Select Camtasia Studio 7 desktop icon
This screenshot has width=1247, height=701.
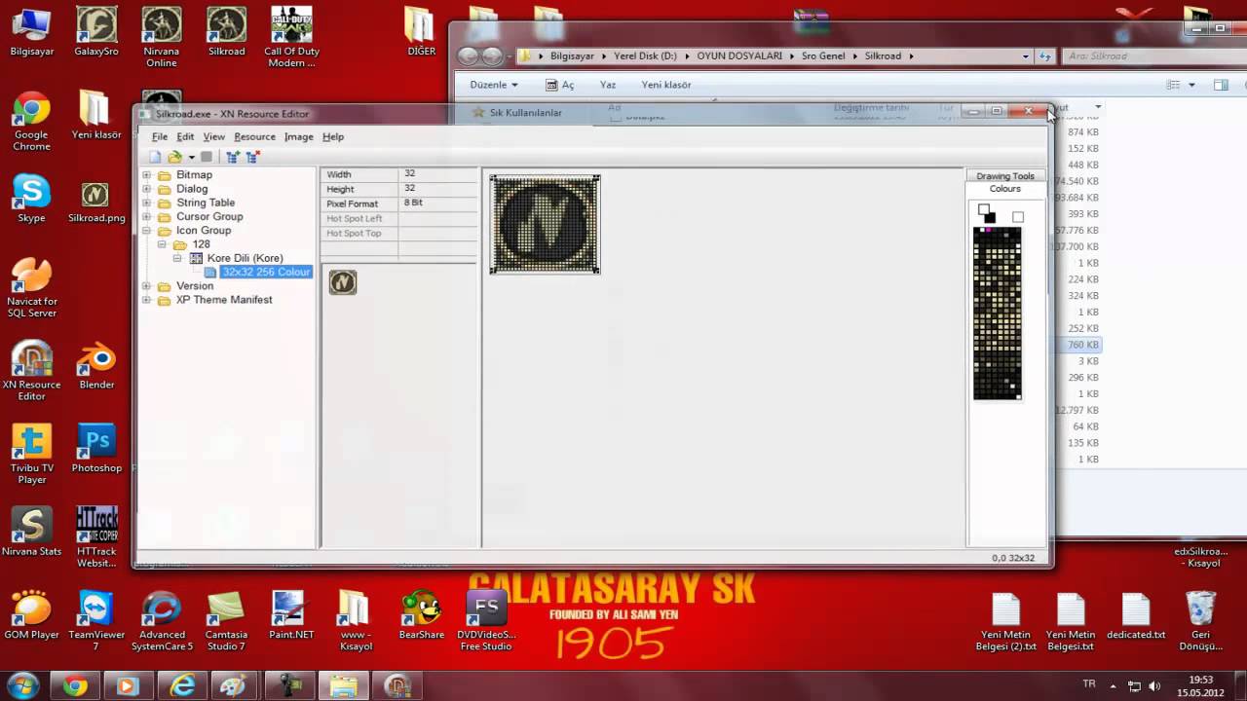(226, 620)
